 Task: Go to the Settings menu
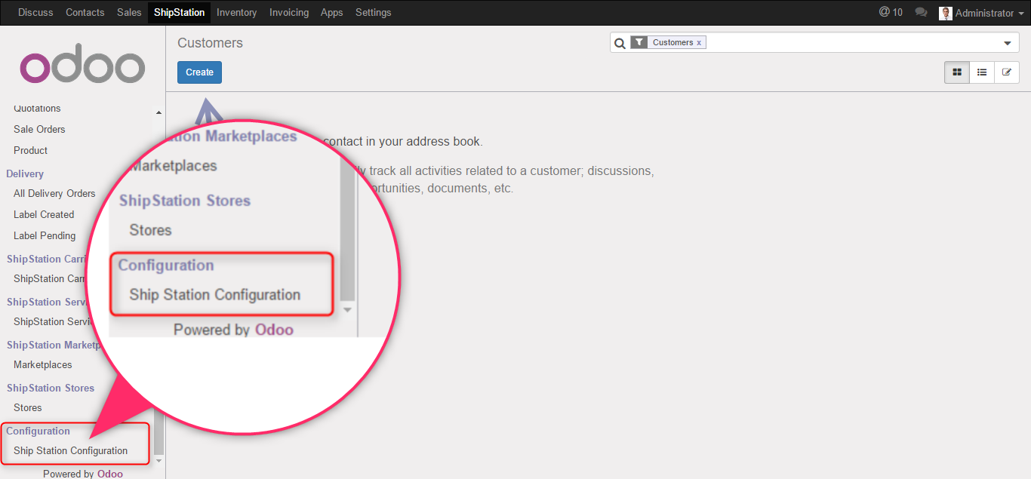coord(373,13)
